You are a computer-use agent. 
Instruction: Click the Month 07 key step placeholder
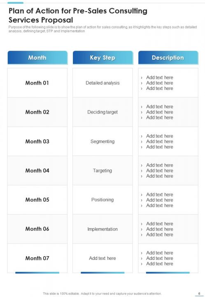(102, 258)
